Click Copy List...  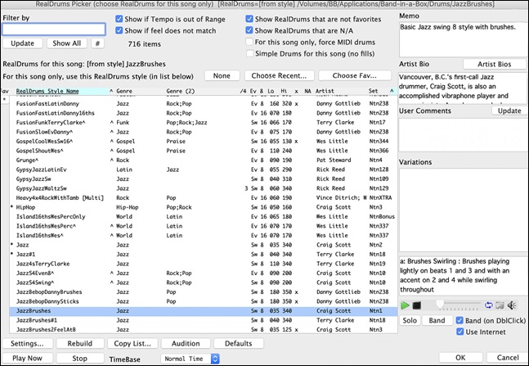132,343
